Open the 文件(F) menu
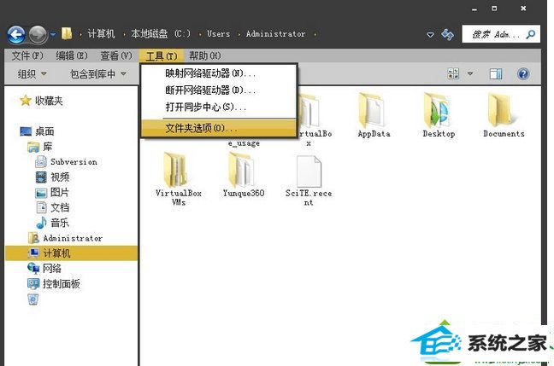The image size is (554, 366). pyautogui.click(x=27, y=55)
